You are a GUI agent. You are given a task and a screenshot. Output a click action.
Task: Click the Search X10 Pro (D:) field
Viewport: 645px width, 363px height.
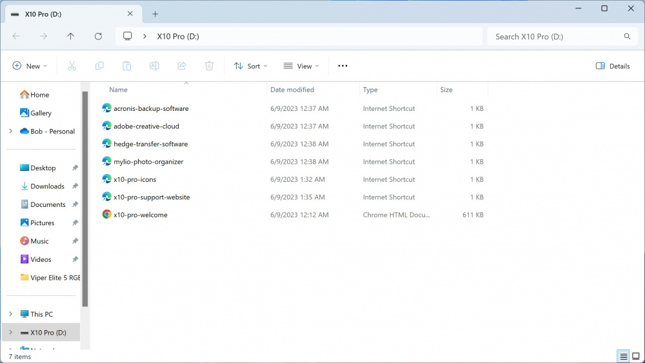(562, 36)
